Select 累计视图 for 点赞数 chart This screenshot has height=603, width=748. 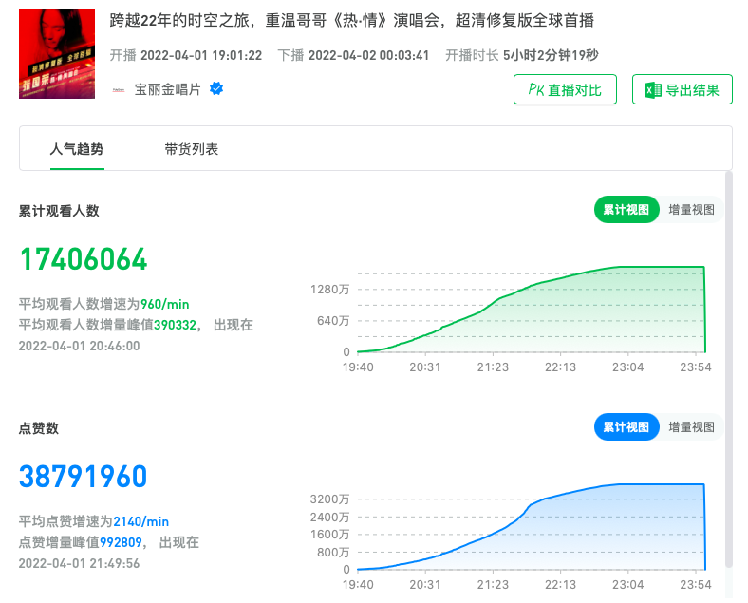(626, 427)
